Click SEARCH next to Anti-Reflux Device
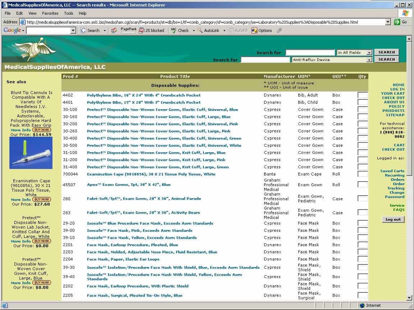The image size is (414, 310). (387, 59)
